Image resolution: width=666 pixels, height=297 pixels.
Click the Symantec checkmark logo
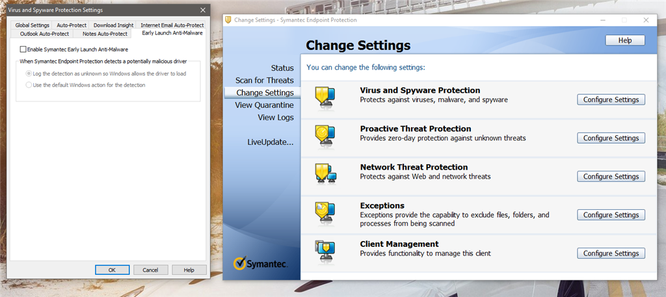(239, 263)
